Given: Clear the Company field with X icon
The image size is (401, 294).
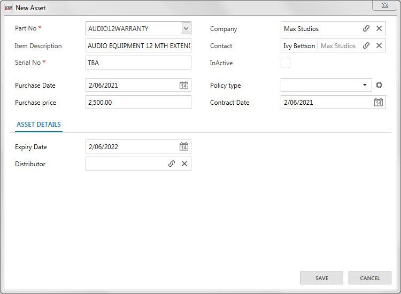Looking at the screenshot, I should (379, 29).
